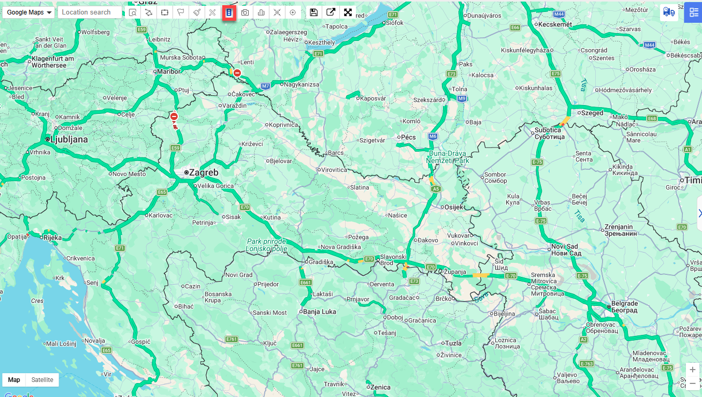Click the zoom in plus button
The width and height of the screenshot is (702, 397).
(x=692, y=370)
